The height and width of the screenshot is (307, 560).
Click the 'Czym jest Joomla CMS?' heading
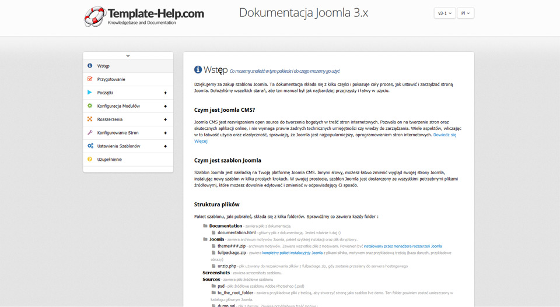point(225,110)
